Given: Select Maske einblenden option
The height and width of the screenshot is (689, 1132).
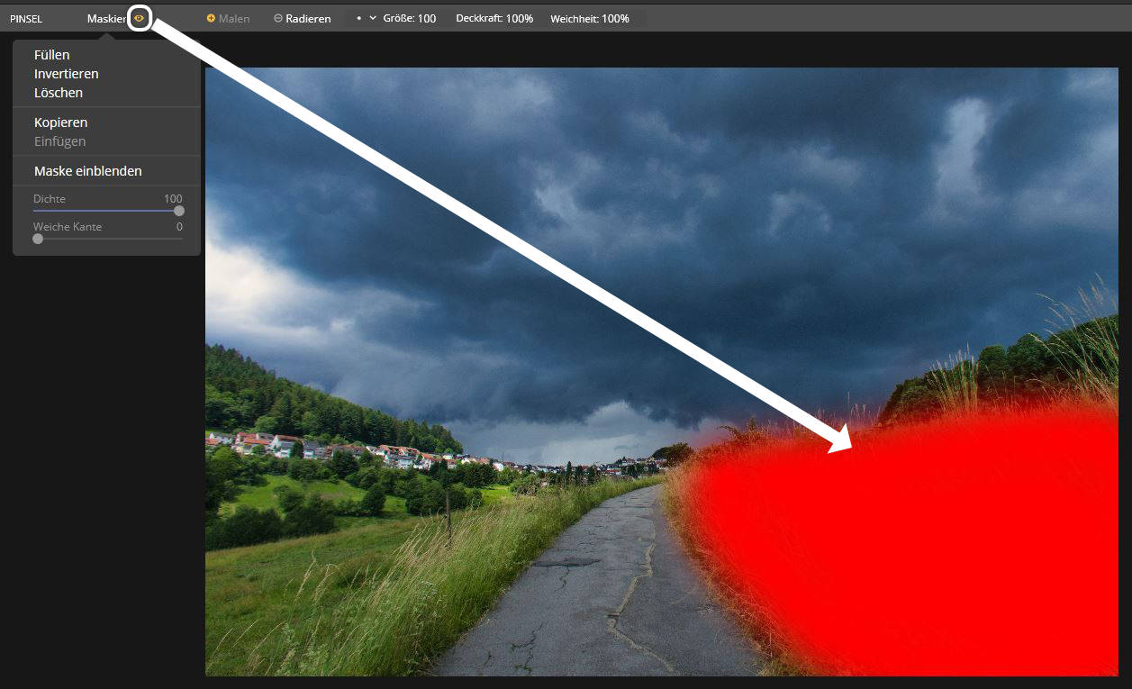Looking at the screenshot, I should point(88,171).
